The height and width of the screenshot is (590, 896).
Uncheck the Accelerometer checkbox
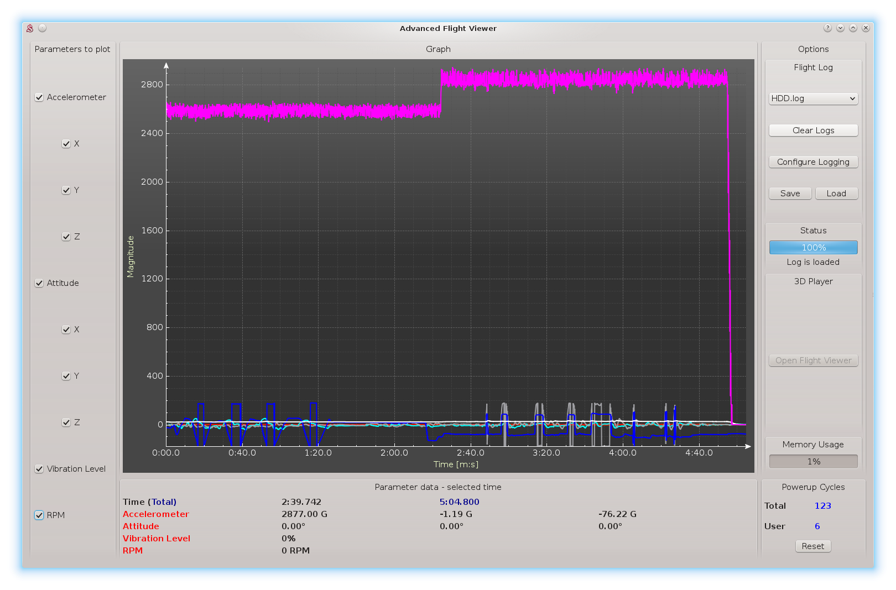39,97
